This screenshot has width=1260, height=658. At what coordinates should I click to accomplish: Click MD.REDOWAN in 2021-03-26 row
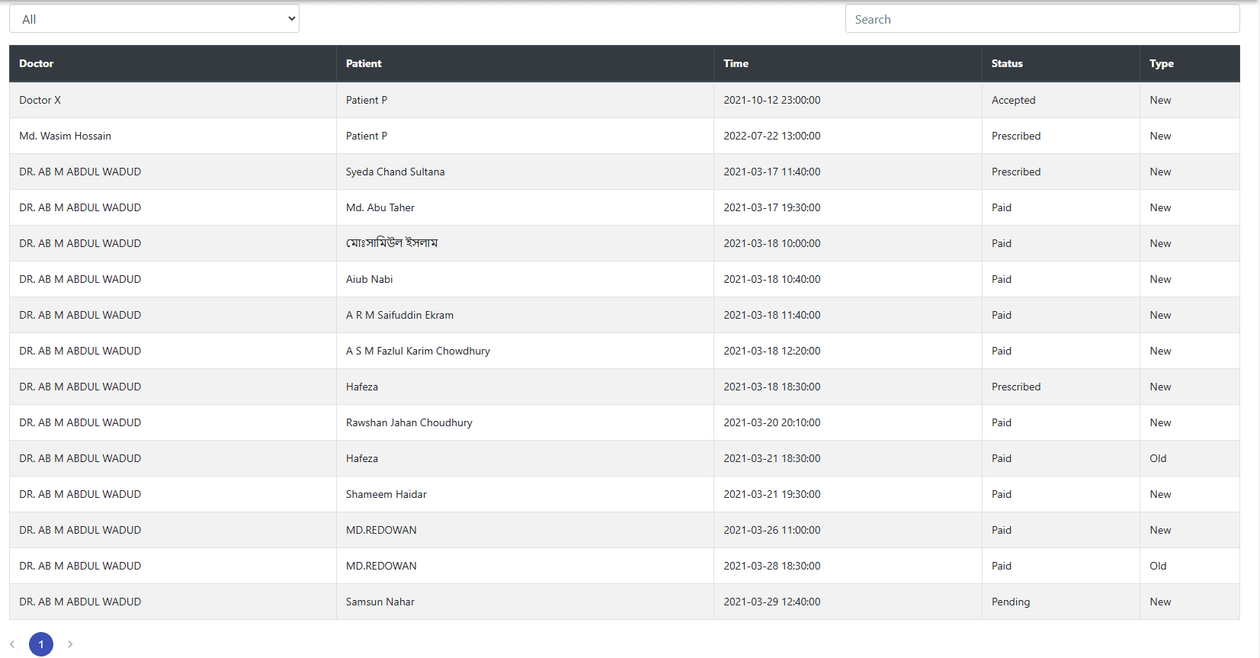pyautogui.click(x=381, y=530)
